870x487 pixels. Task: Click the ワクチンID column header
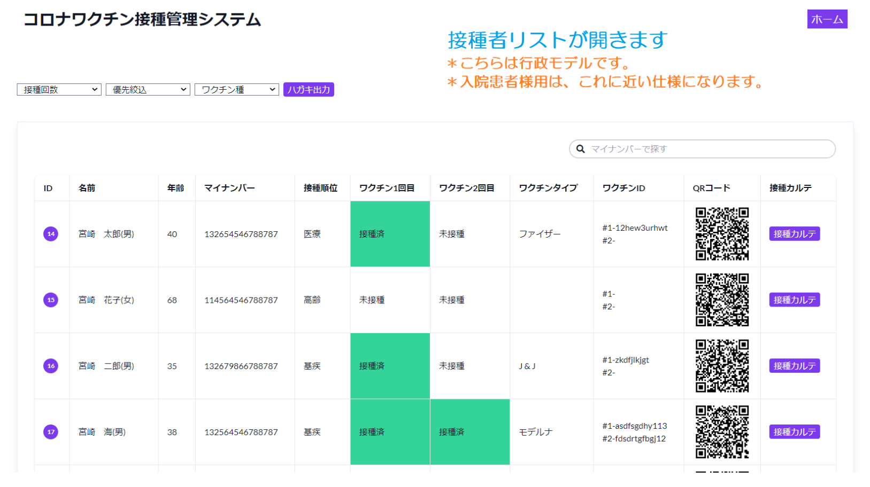[x=623, y=188]
